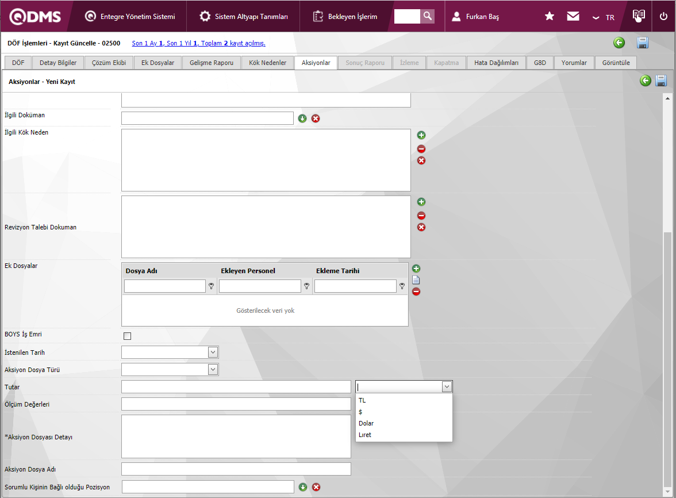The image size is (676, 498).
Task: Click the vertical scrollbar down arrow
Action: click(x=667, y=492)
